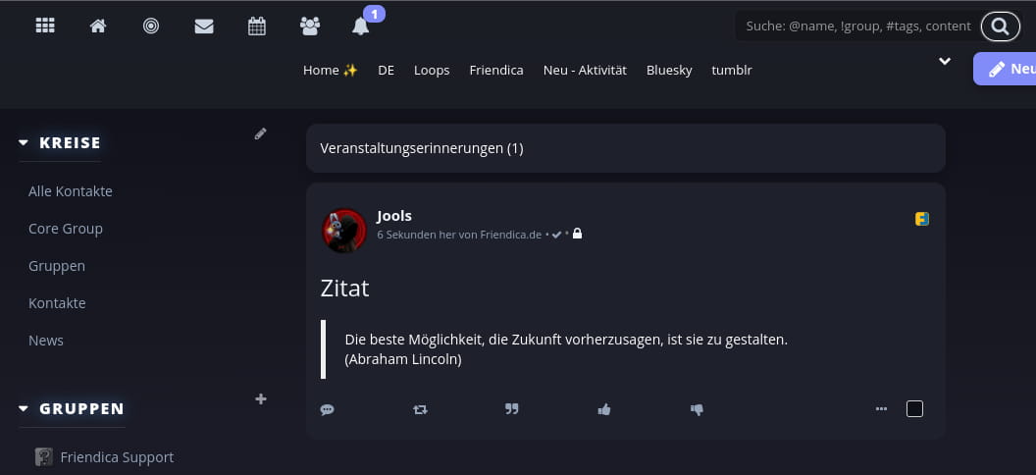
Task: Open the community target icon
Action: pyautogui.click(x=151, y=26)
